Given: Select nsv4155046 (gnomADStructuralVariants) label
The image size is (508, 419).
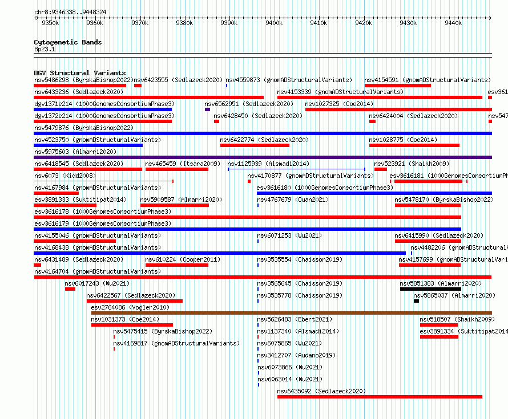Looking at the screenshot, I should tap(98, 235).
